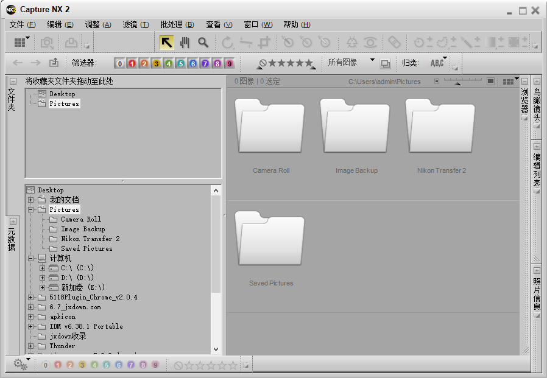Open the 批处理 menu
Screen dimensions: 547x378
pyautogui.click(x=177, y=25)
